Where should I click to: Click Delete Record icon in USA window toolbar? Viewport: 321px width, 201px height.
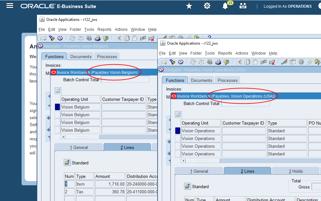pyautogui.click(x=272, y=62)
